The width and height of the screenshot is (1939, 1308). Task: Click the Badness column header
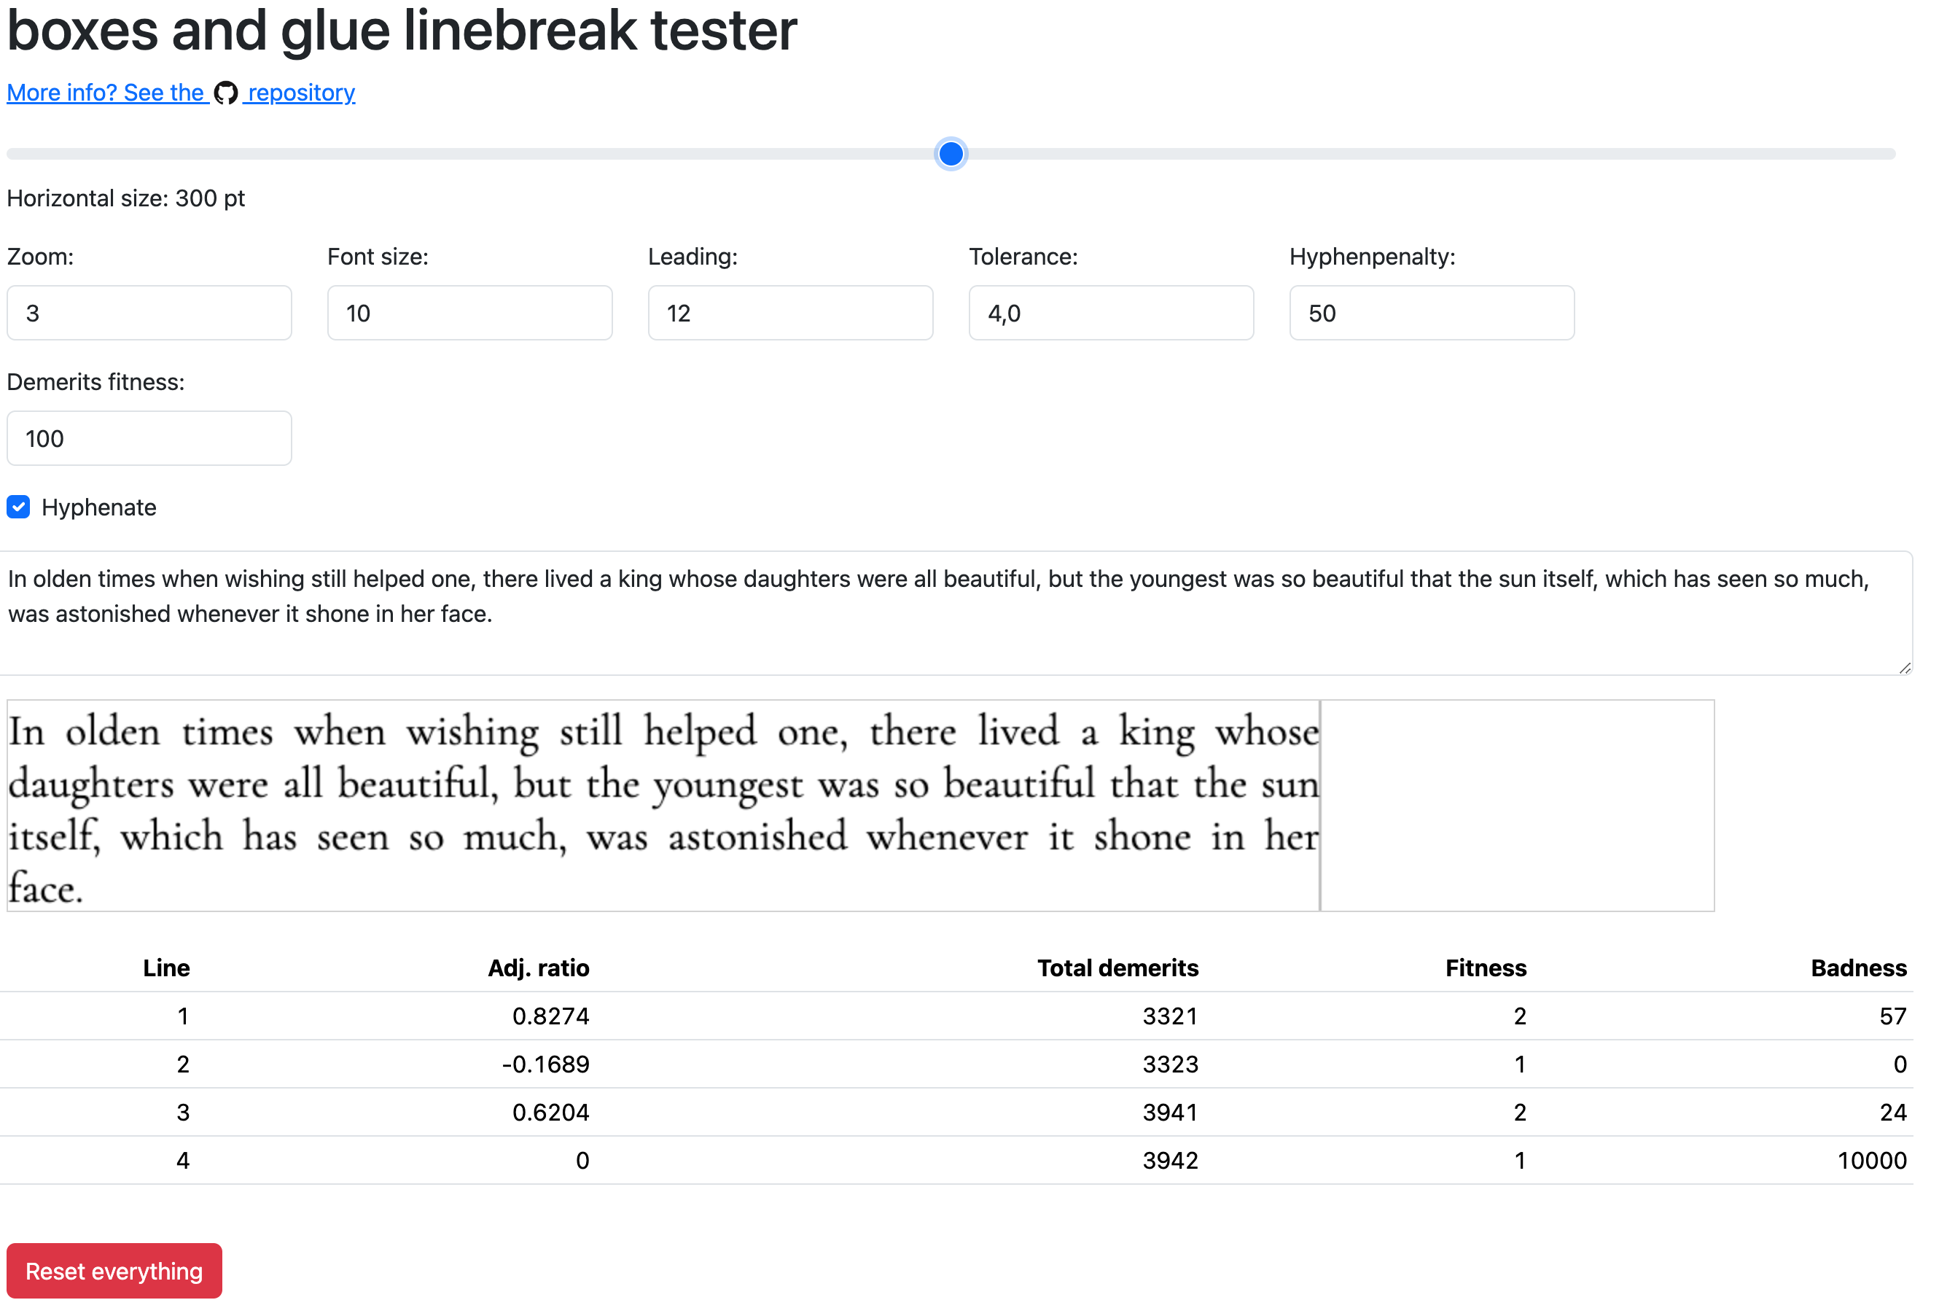point(1859,968)
